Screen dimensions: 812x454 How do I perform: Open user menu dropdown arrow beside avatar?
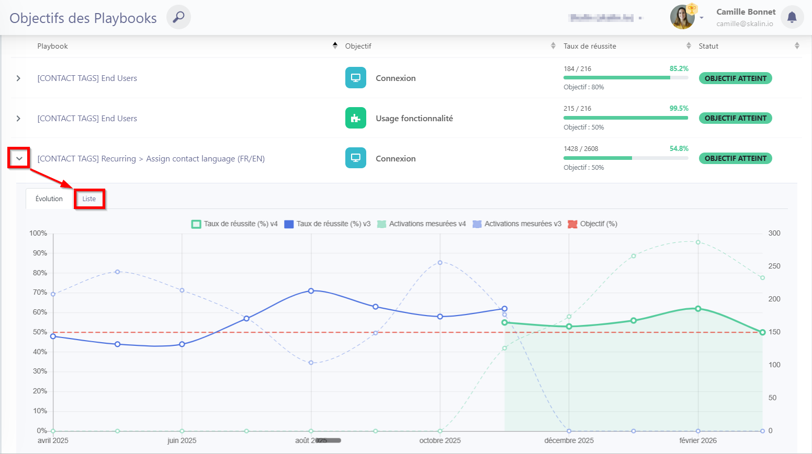click(702, 18)
